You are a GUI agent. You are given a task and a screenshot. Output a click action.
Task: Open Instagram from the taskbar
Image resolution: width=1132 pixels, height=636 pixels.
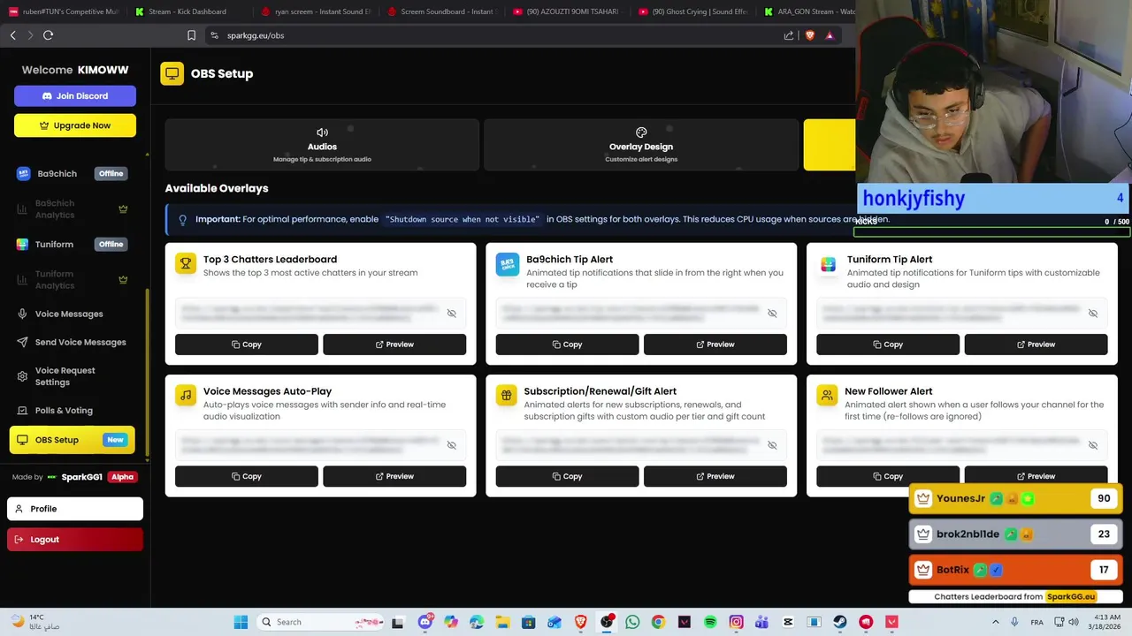coord(736,622)
